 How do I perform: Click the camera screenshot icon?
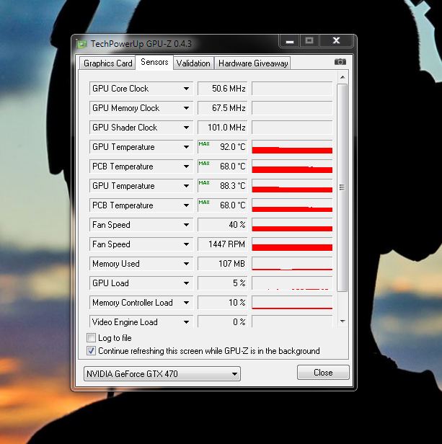(340, 62)
